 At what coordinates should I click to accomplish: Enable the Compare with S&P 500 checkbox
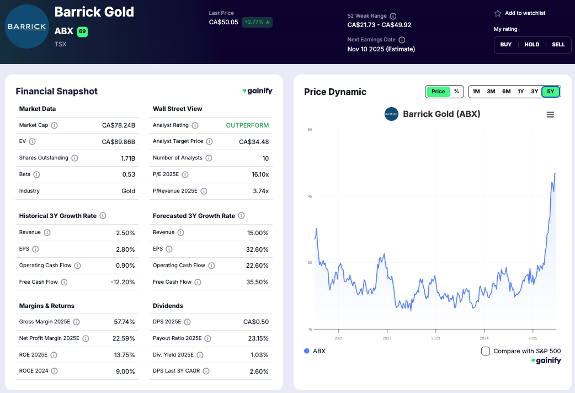(x=485, y=350)
